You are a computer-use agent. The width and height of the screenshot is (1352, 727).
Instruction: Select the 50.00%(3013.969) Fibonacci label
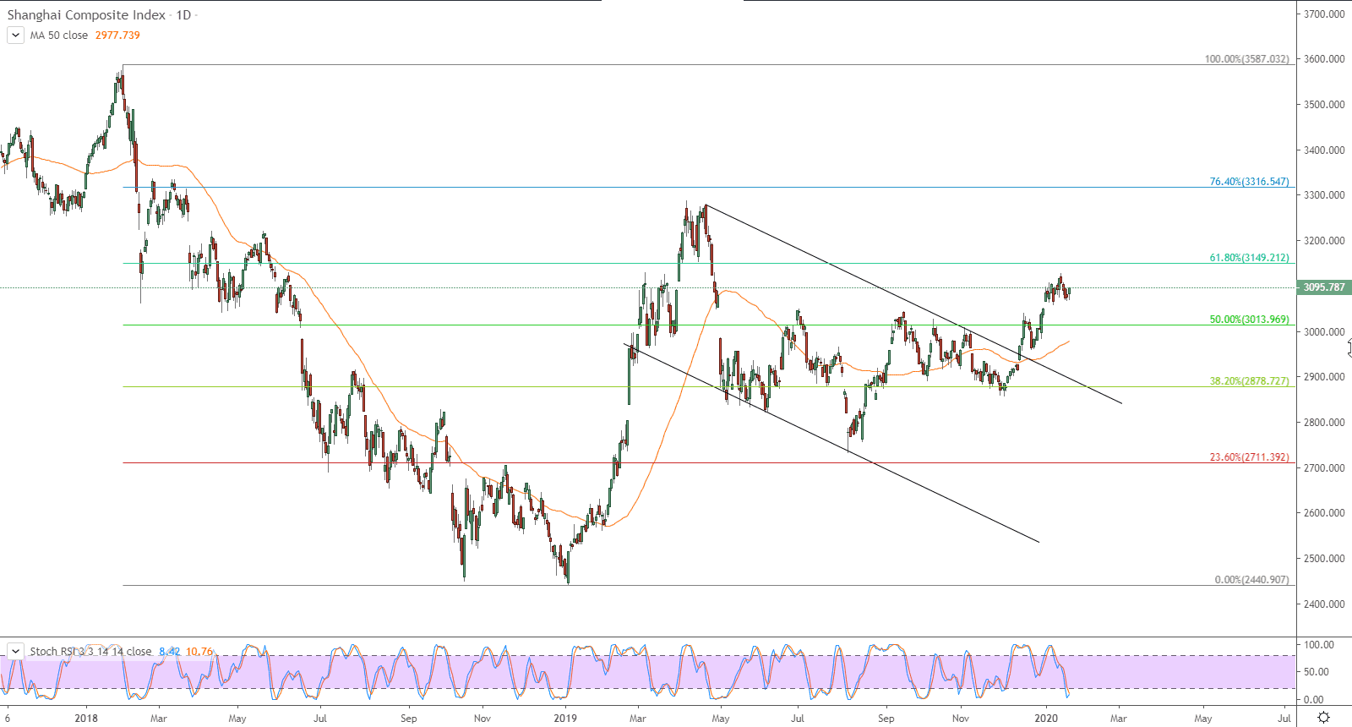[1250, 320]
